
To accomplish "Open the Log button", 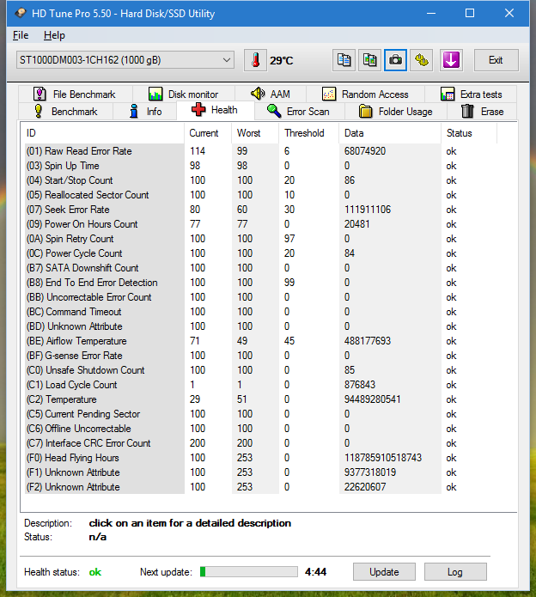I will (455, 572).
